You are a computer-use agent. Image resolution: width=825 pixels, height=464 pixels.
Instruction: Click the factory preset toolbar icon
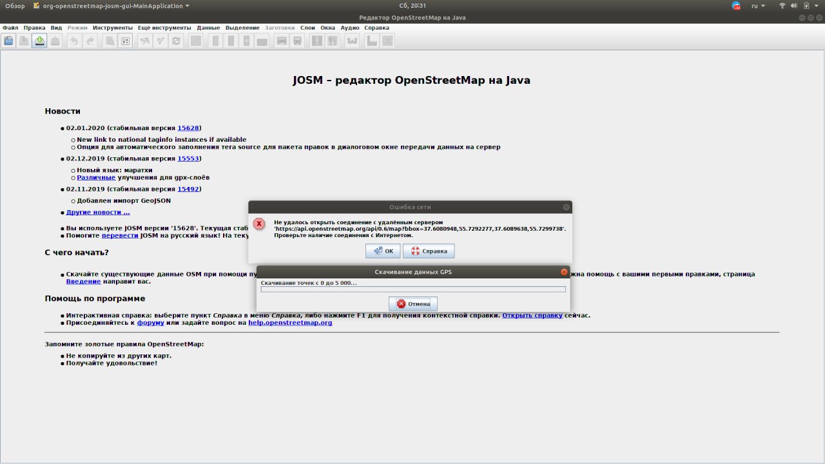[371, 41]
